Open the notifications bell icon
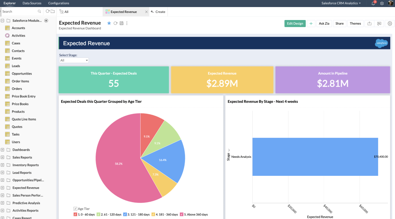The height and width of the screenshot is (219, 395). [x=373, y=3]
